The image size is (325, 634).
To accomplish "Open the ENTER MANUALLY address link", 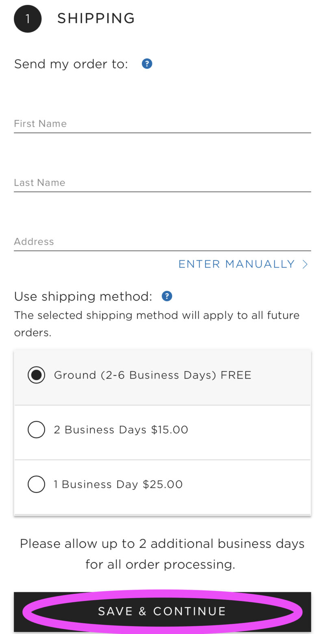I will click(x=236, y=264).
